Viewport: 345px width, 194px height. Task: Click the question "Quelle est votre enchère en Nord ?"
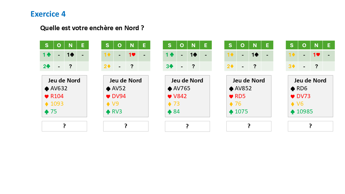(92, 28)
